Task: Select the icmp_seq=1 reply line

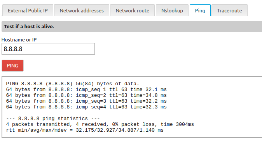Action: [86, 89]
